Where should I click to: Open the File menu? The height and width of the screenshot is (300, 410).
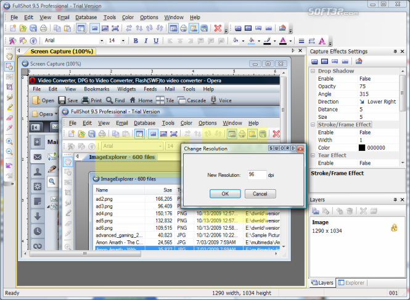point(14,17)
